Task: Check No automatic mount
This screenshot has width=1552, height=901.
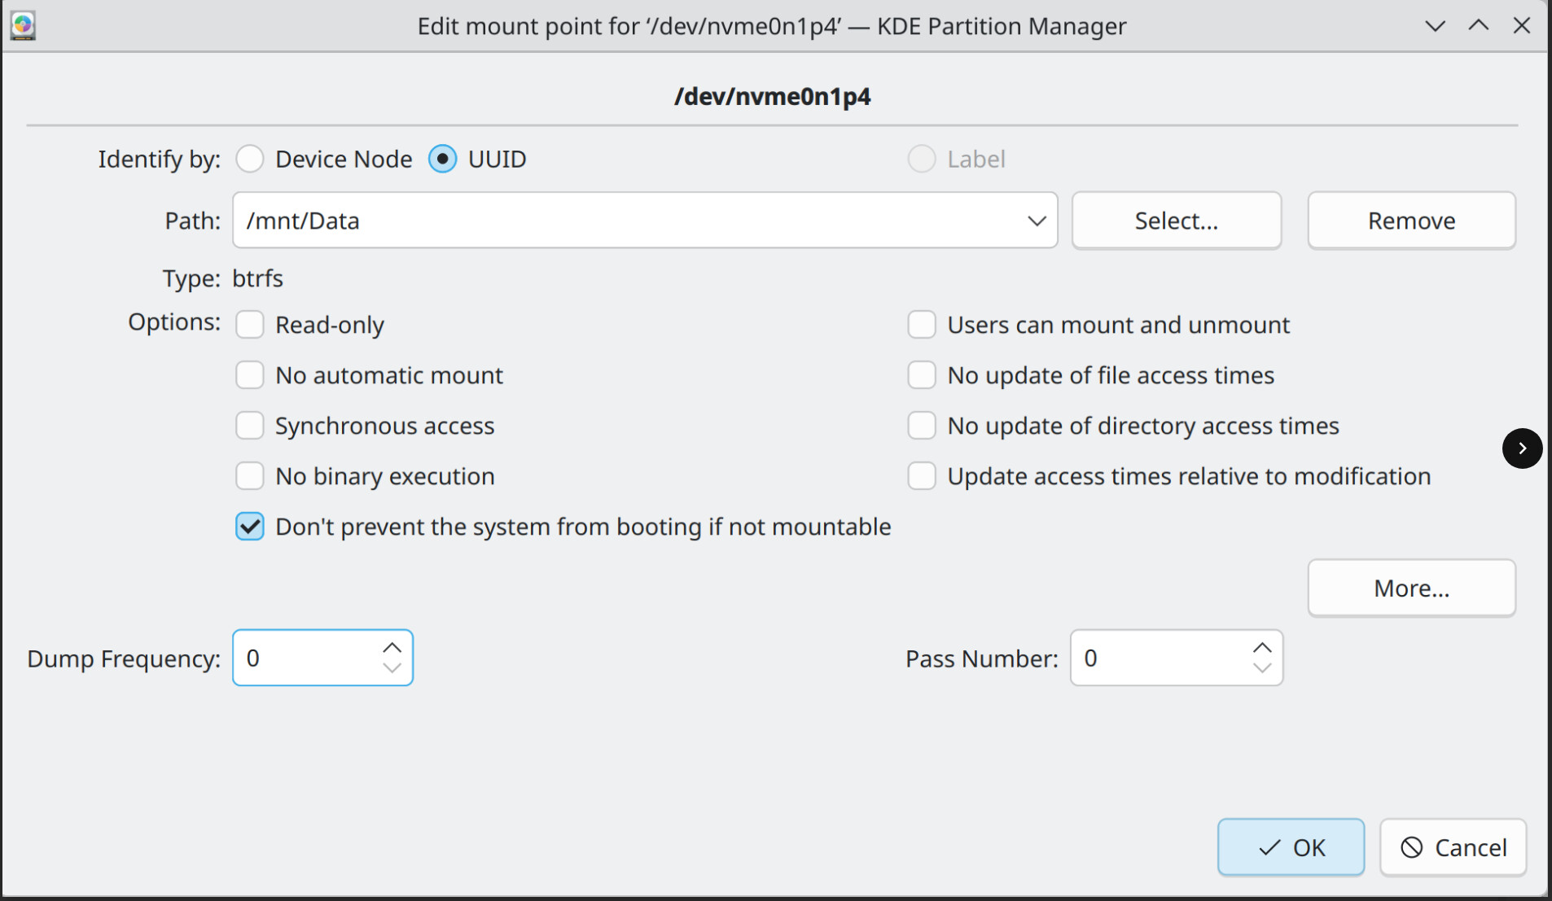Action: point(250,375)
